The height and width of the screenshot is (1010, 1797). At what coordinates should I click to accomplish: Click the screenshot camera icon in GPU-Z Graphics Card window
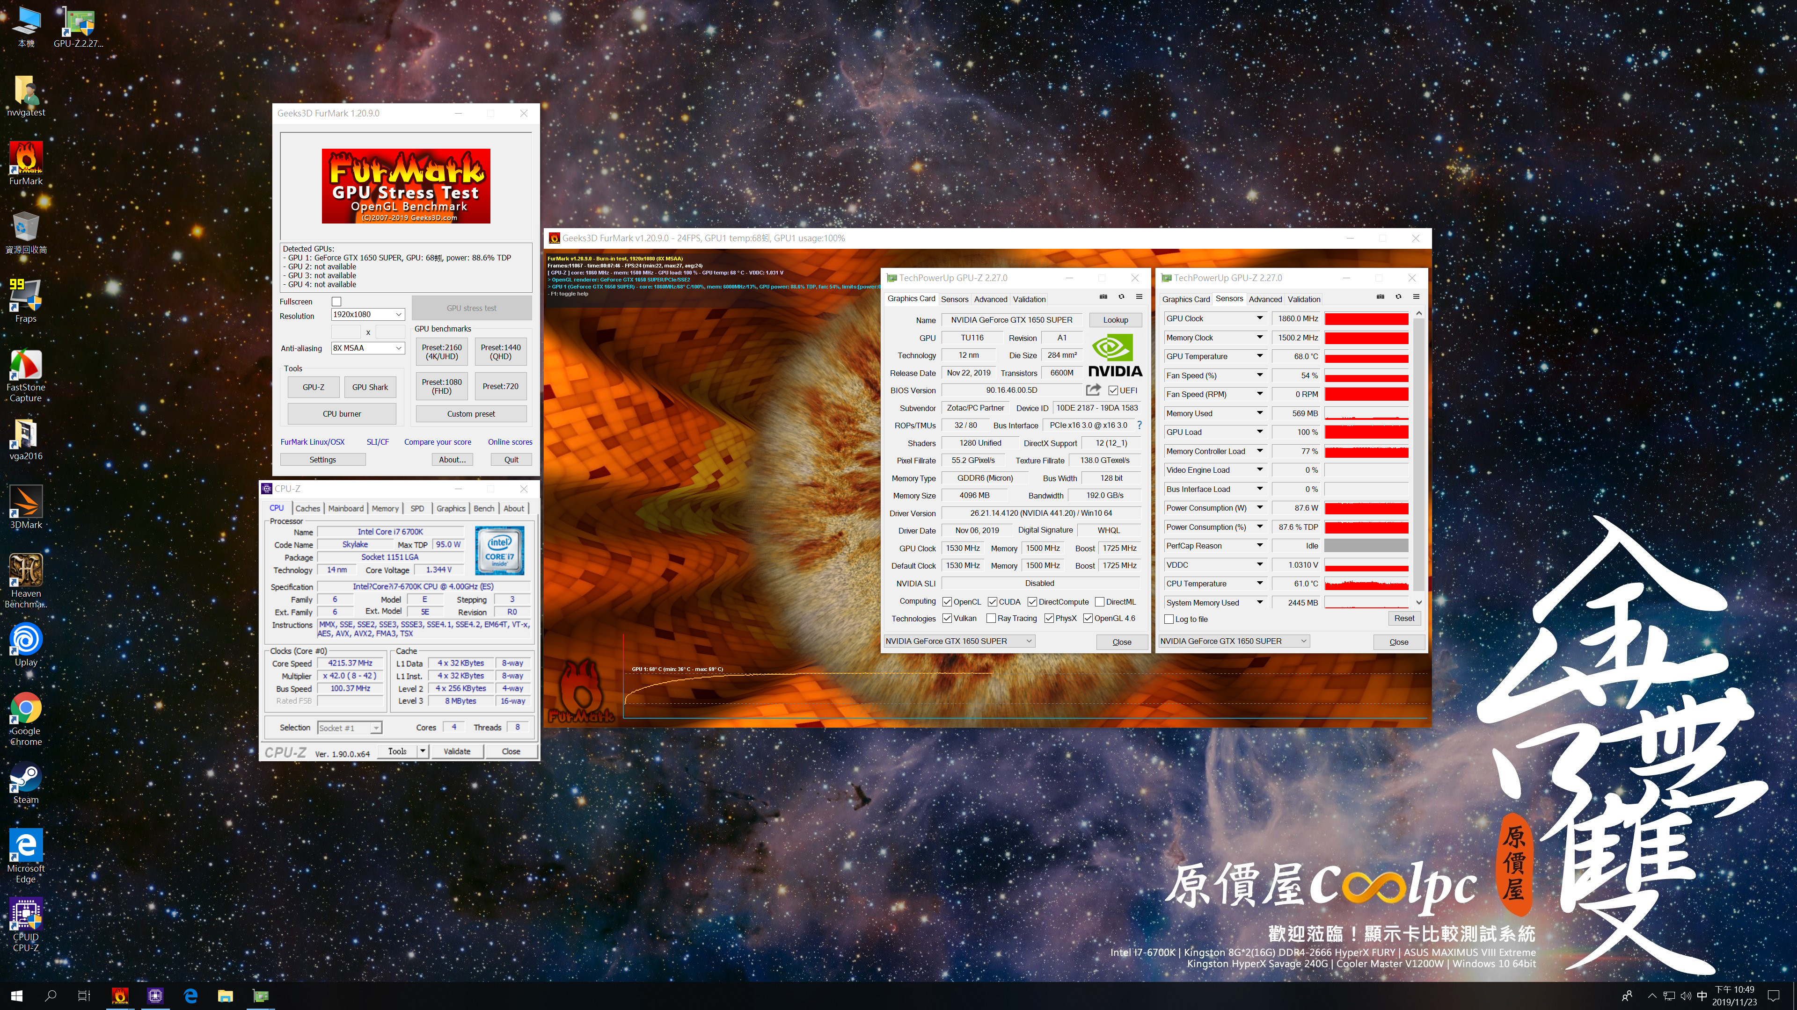coord(1103,297)
